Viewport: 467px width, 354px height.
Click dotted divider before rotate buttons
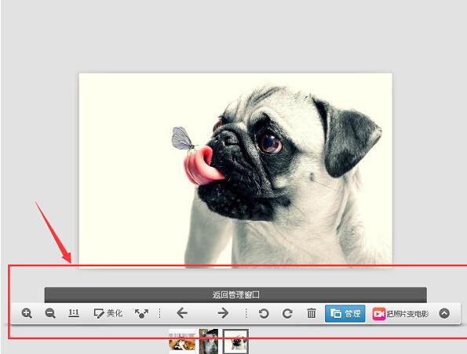[x=246, y=313]
